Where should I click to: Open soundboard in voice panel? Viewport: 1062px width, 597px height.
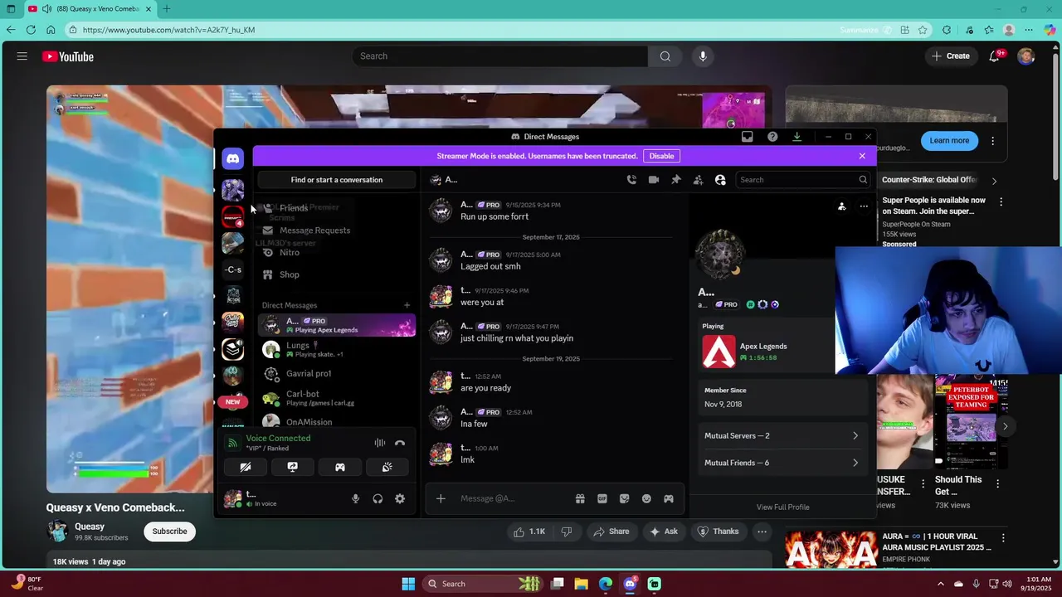[387, 468]
